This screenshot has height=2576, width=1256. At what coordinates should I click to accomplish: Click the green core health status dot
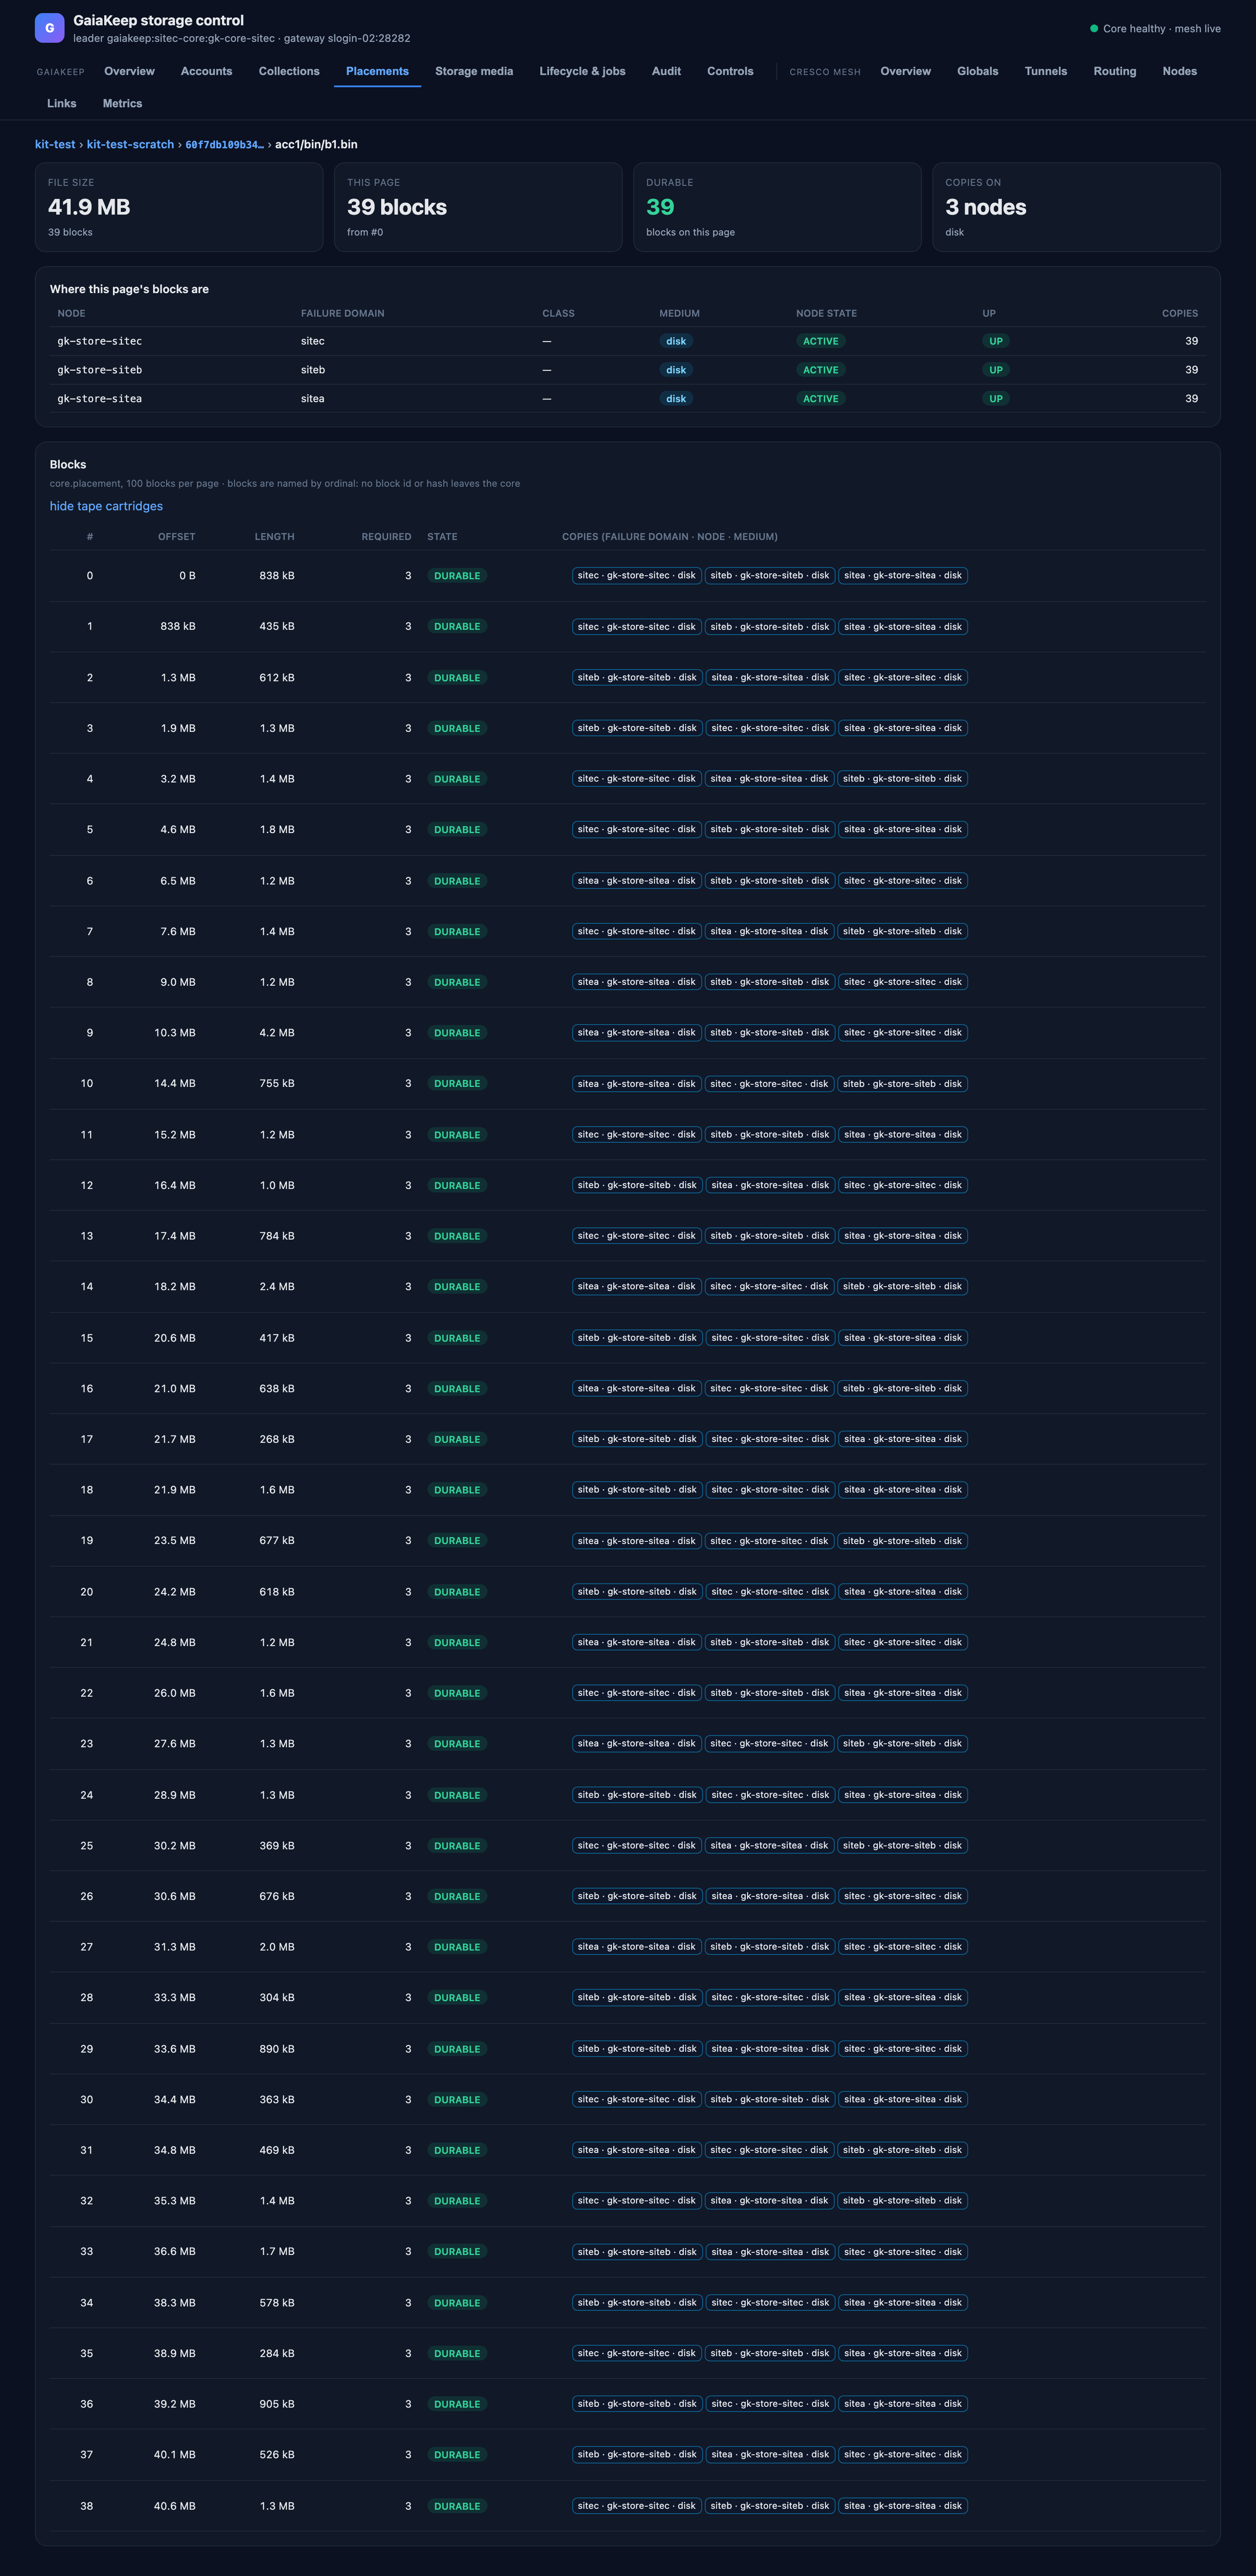tap(1094, 29)
